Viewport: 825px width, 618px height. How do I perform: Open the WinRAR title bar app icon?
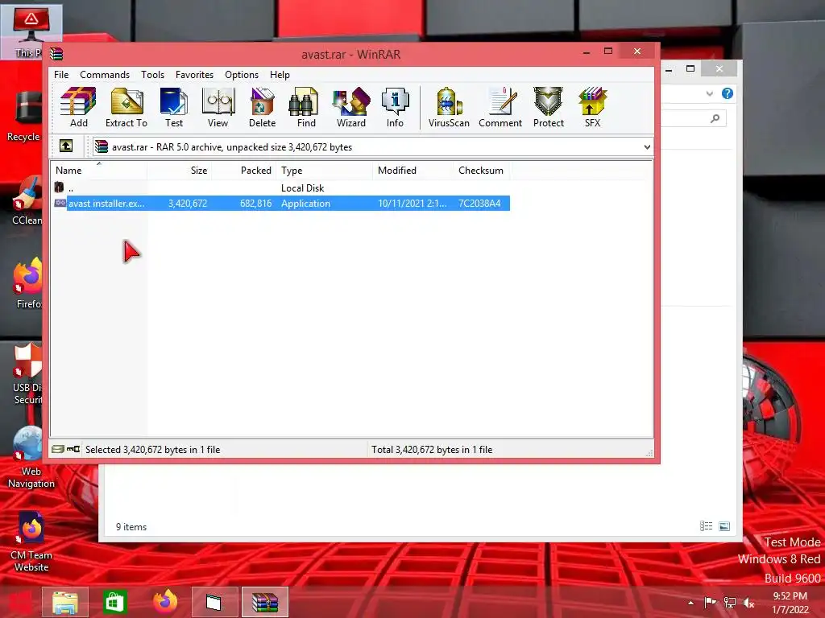(x=56, y=54)
